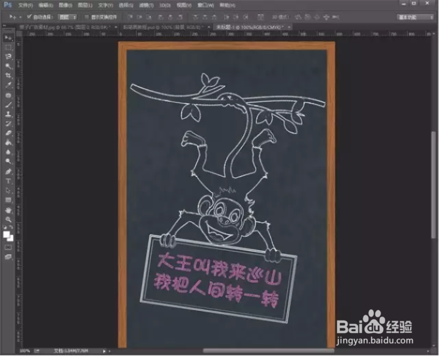Toggle Quick Mask mode
Screen dimensions: 439x356
pos(8,247)
